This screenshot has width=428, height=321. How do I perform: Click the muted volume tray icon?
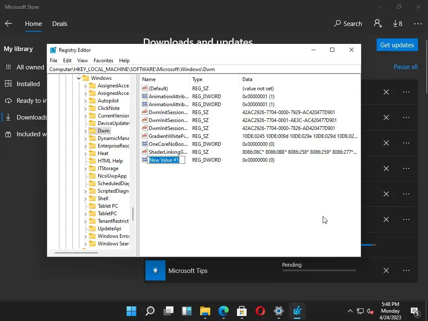(370, 311)
